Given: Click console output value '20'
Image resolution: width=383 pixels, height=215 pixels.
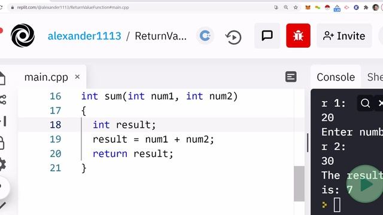Looking at the screenshot, I should click(327, 118).
